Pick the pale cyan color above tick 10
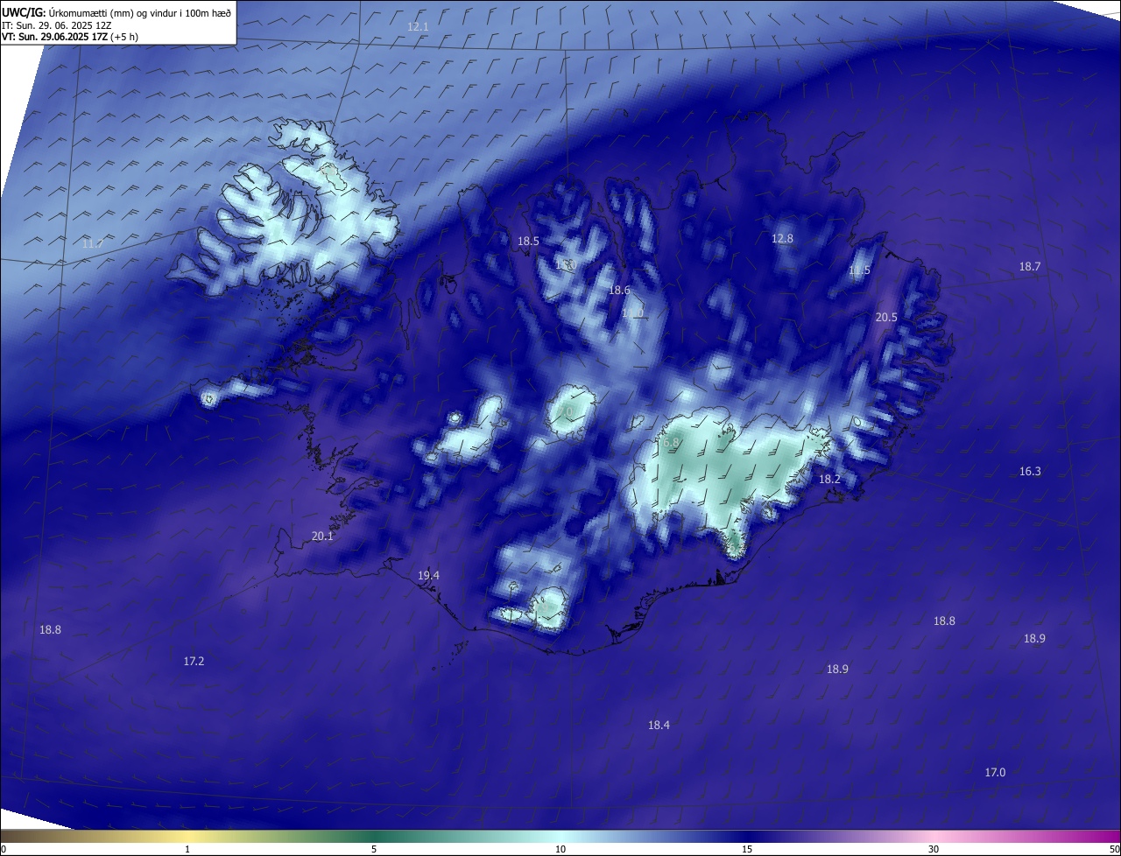The height and width of the screenshot is (856, 1121). [560, 836]
